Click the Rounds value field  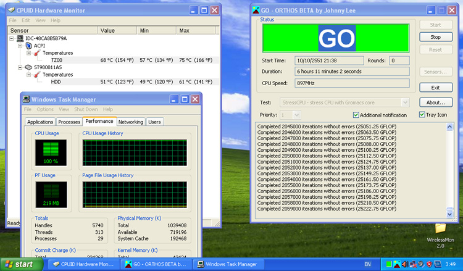(399, 60)
